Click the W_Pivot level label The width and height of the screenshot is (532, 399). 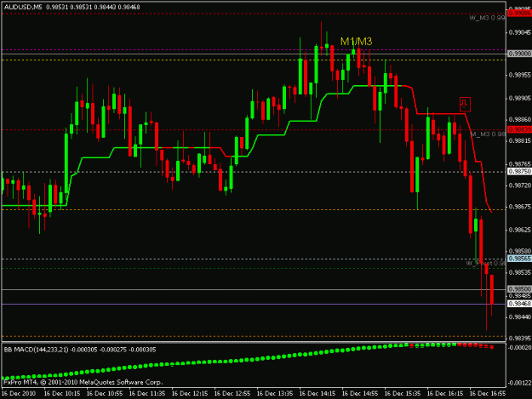(485, 264)
